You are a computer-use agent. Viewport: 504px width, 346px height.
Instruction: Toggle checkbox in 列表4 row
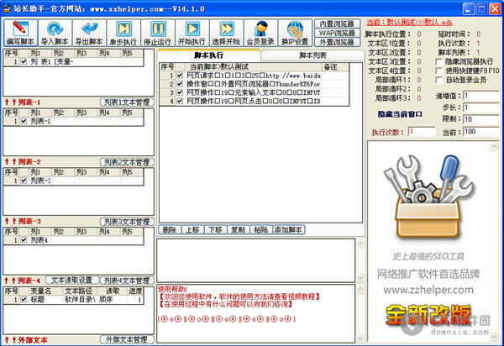[x=24, y=240]
